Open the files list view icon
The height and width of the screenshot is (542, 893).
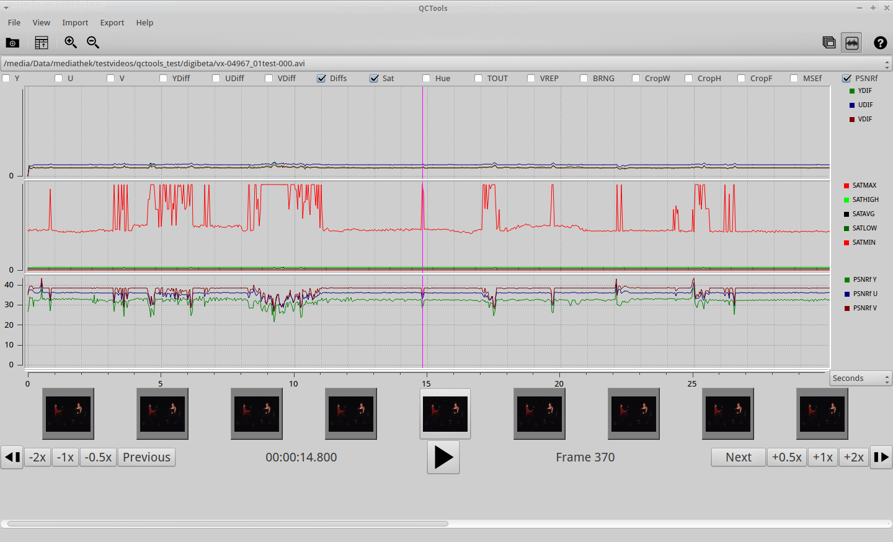829,42
